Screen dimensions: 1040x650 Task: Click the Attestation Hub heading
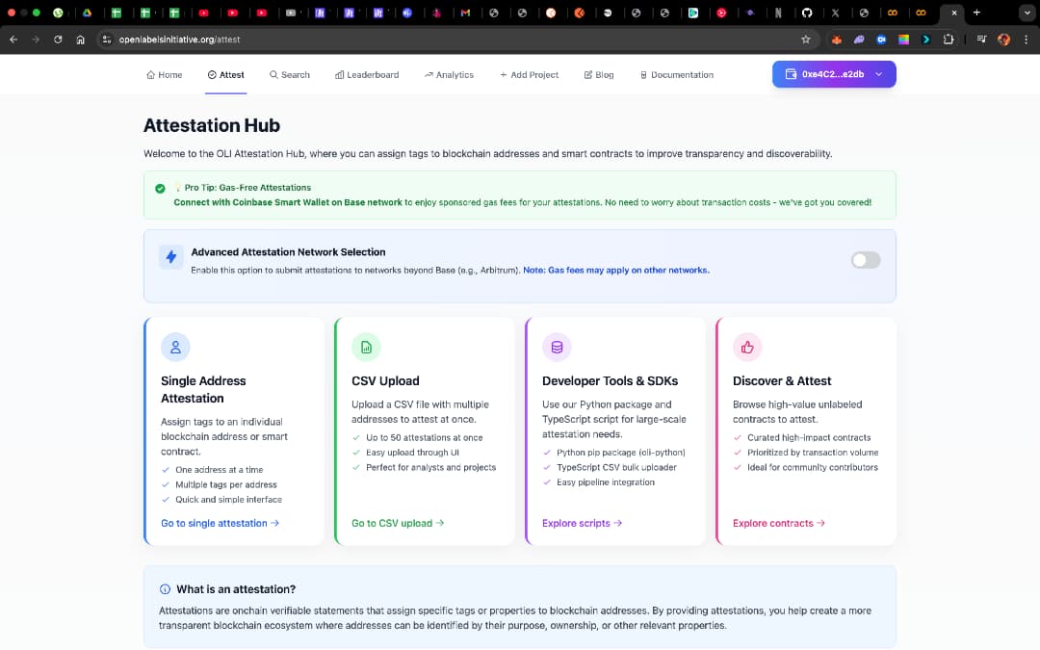click(x=212, y=125)
